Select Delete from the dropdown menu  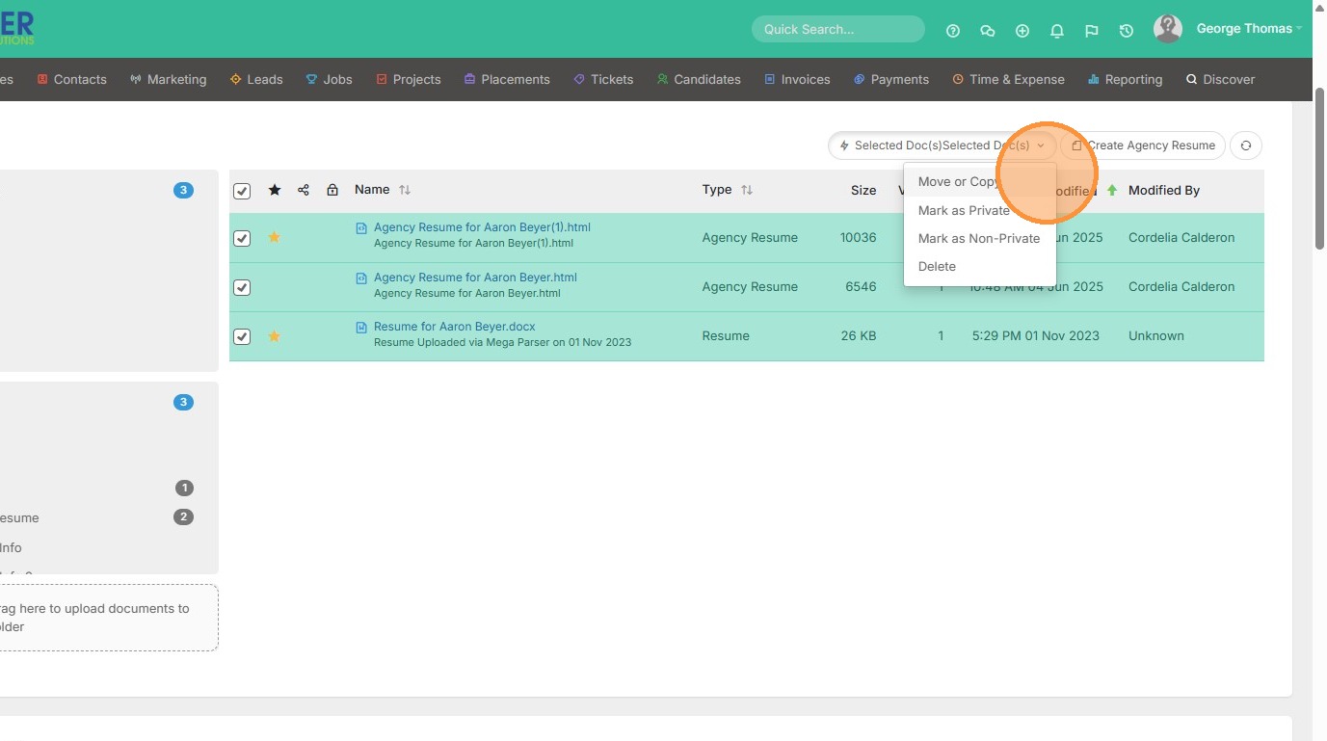click(x=937, y=266)
